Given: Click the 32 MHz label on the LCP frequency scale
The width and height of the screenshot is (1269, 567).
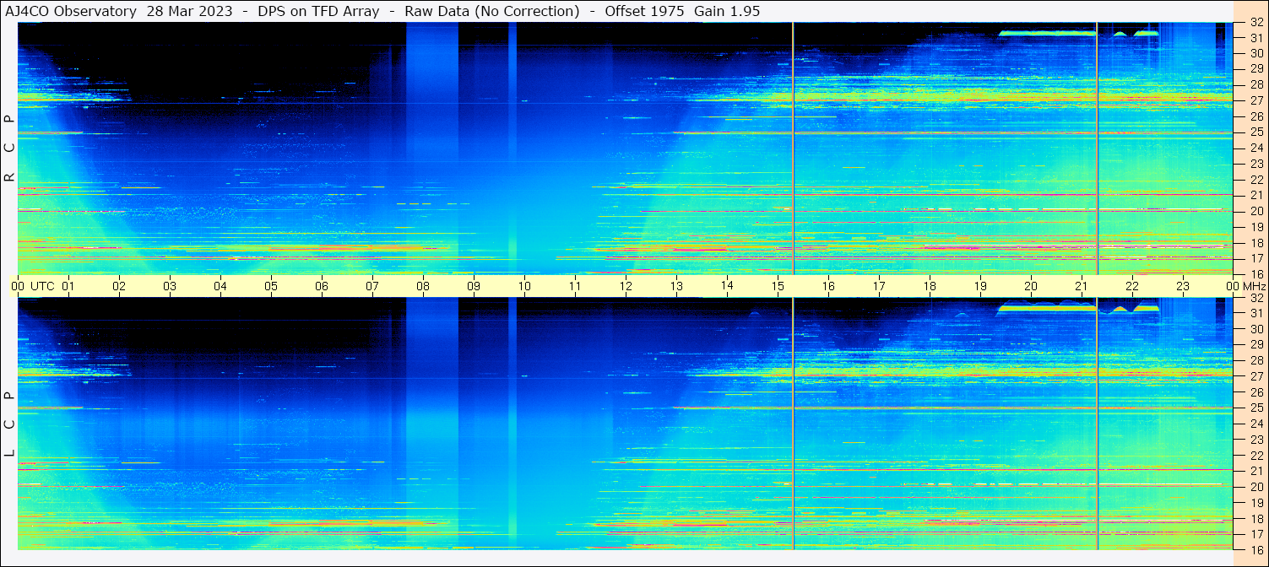Looking at the screenshot, I should click(x=1256, y=298).
